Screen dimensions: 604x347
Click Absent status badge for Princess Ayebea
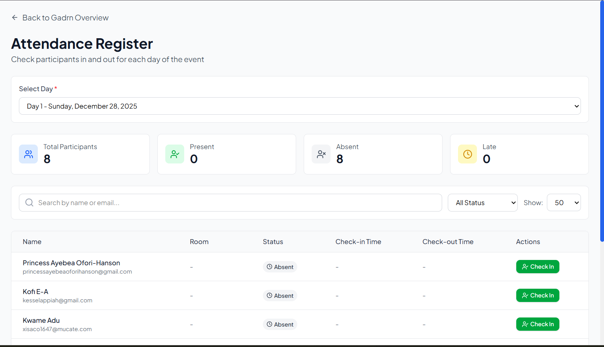coord(280,267)
